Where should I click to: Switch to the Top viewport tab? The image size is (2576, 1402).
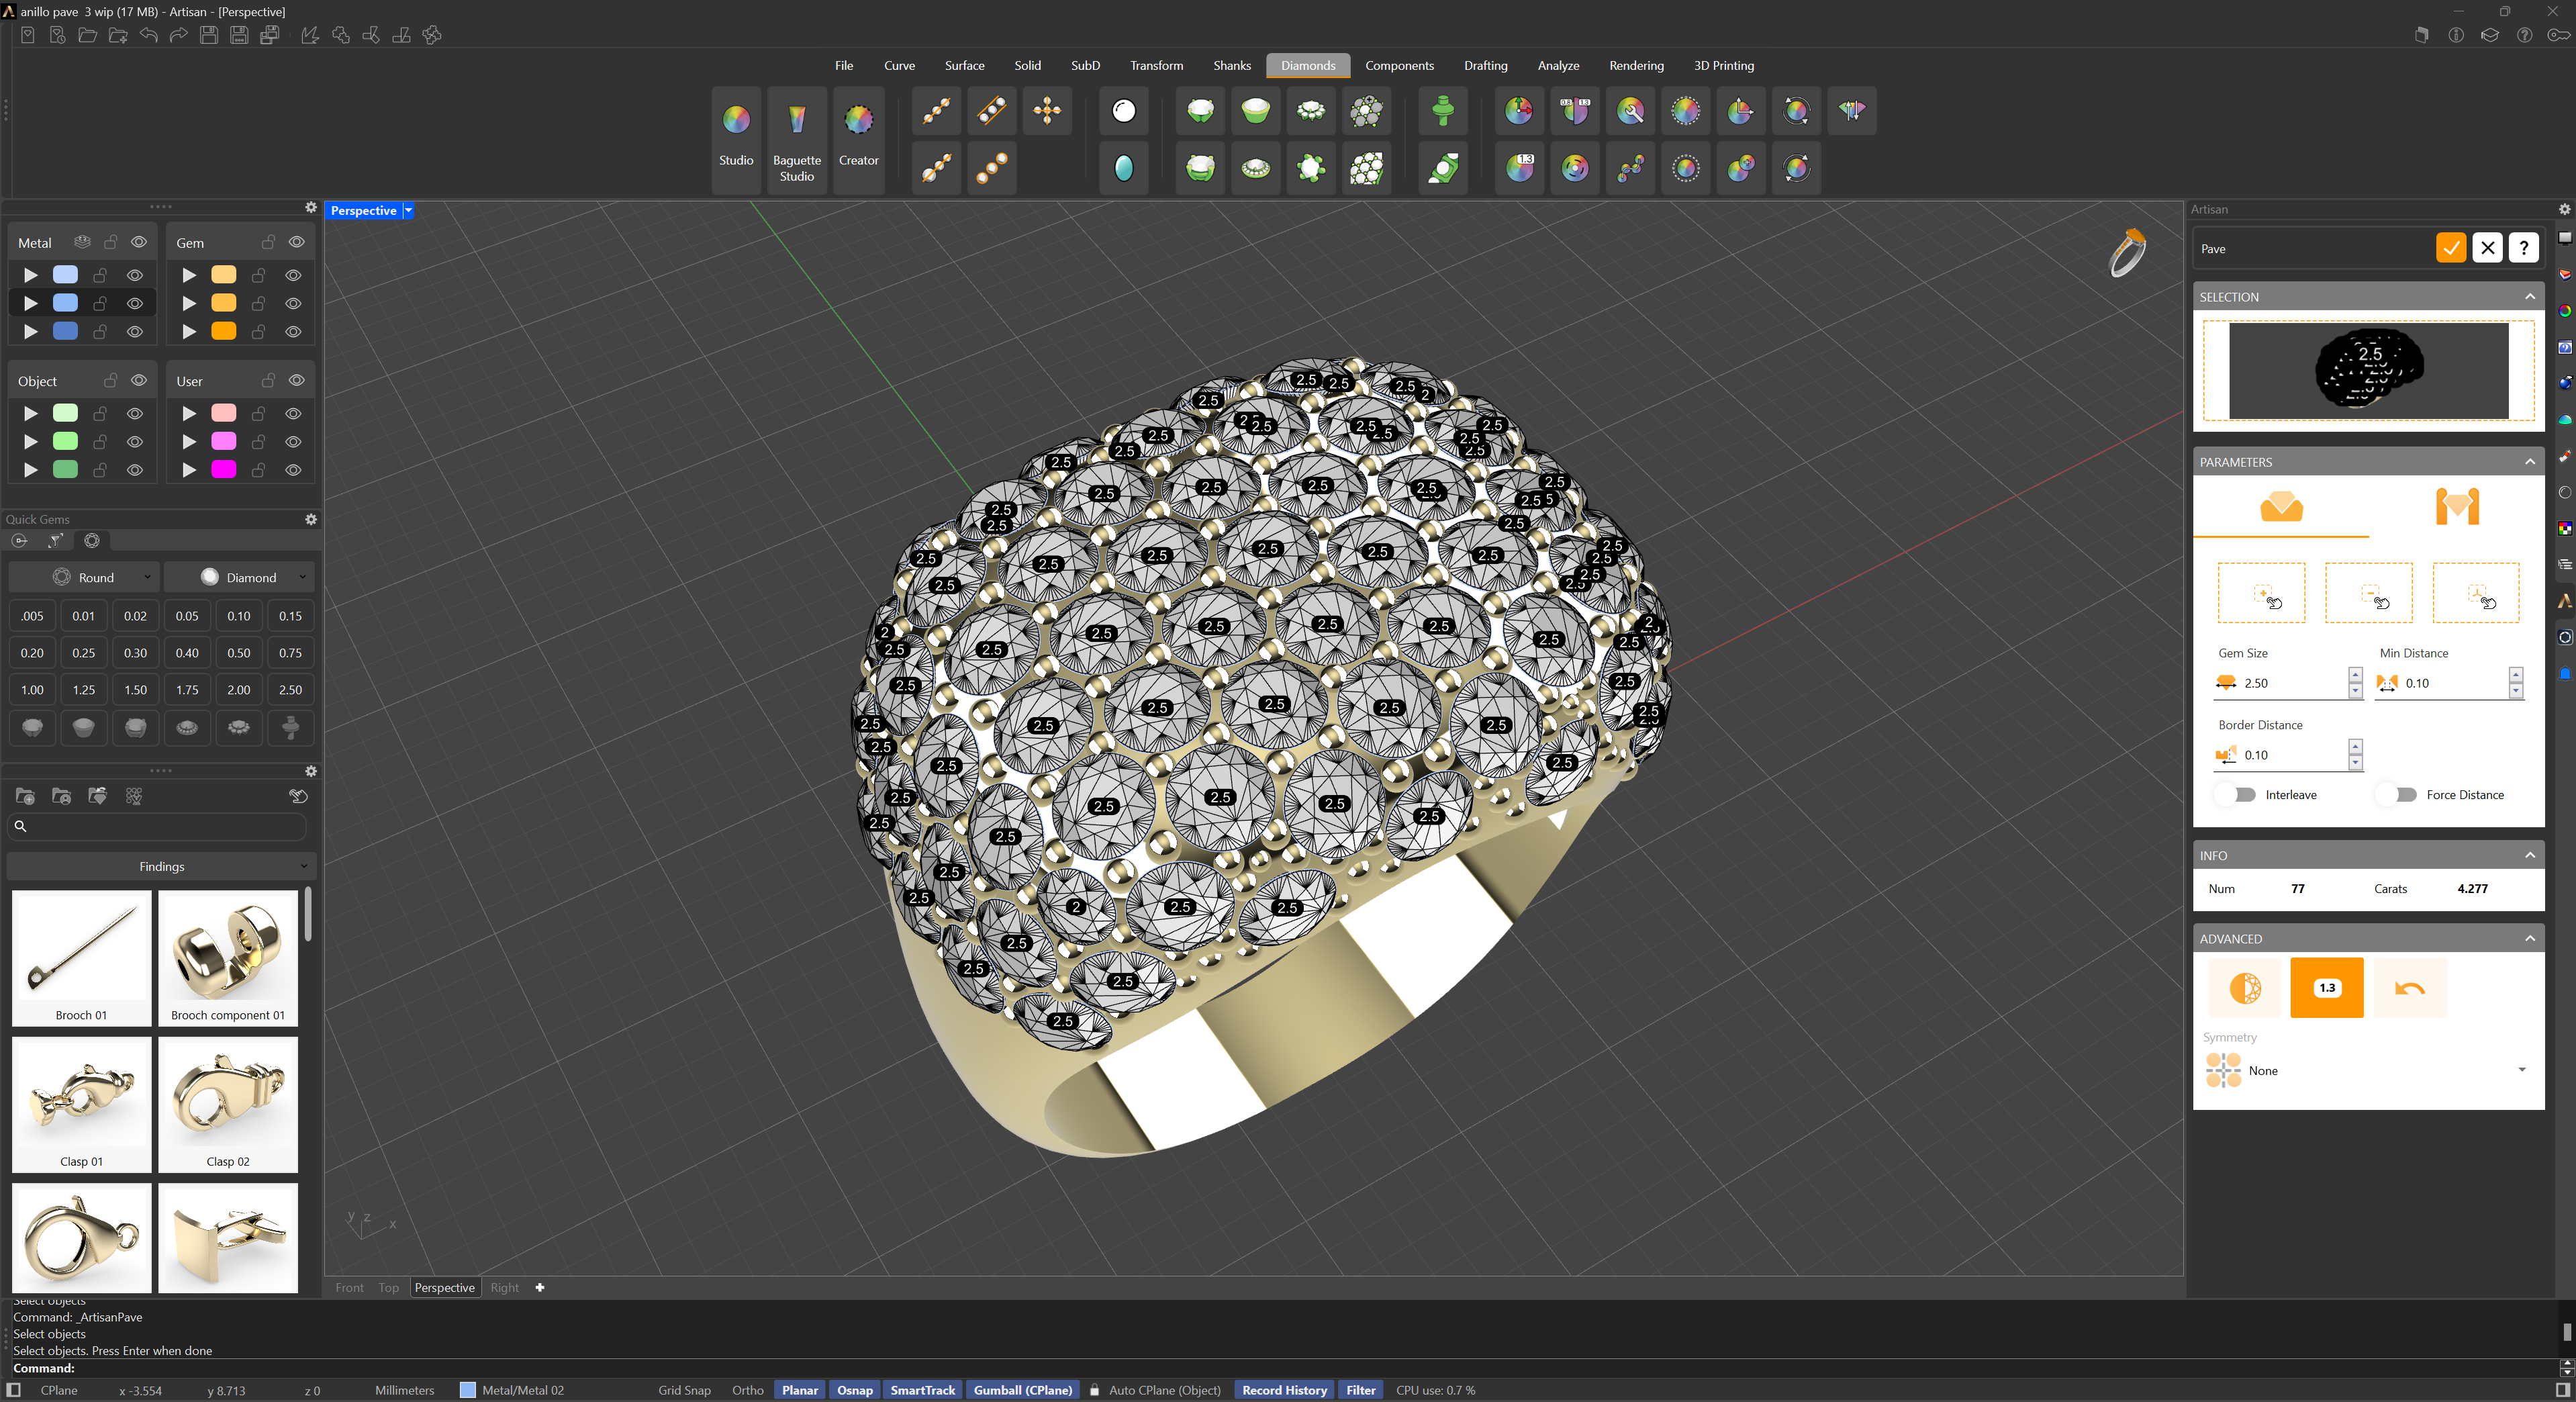388,1287
